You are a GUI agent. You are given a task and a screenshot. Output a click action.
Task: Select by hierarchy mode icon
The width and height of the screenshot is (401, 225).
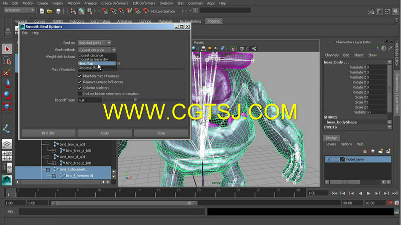[73, 11]
